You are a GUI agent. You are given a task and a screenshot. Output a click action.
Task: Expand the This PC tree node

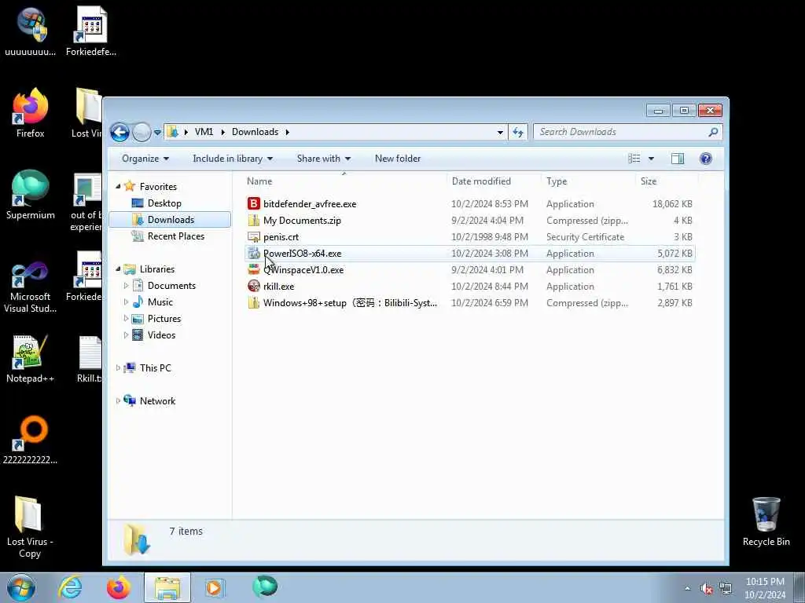(118, 367)
